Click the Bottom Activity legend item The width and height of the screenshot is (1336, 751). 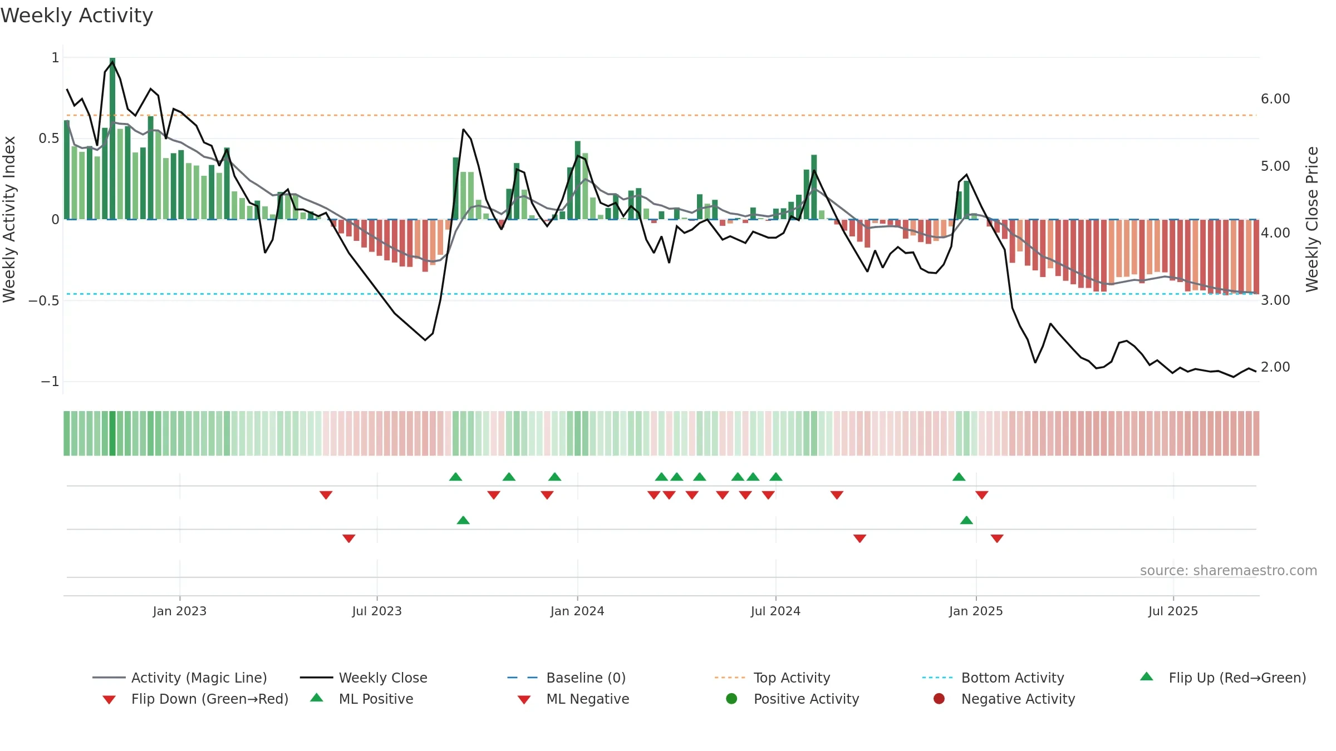click(x=993, y=678)
